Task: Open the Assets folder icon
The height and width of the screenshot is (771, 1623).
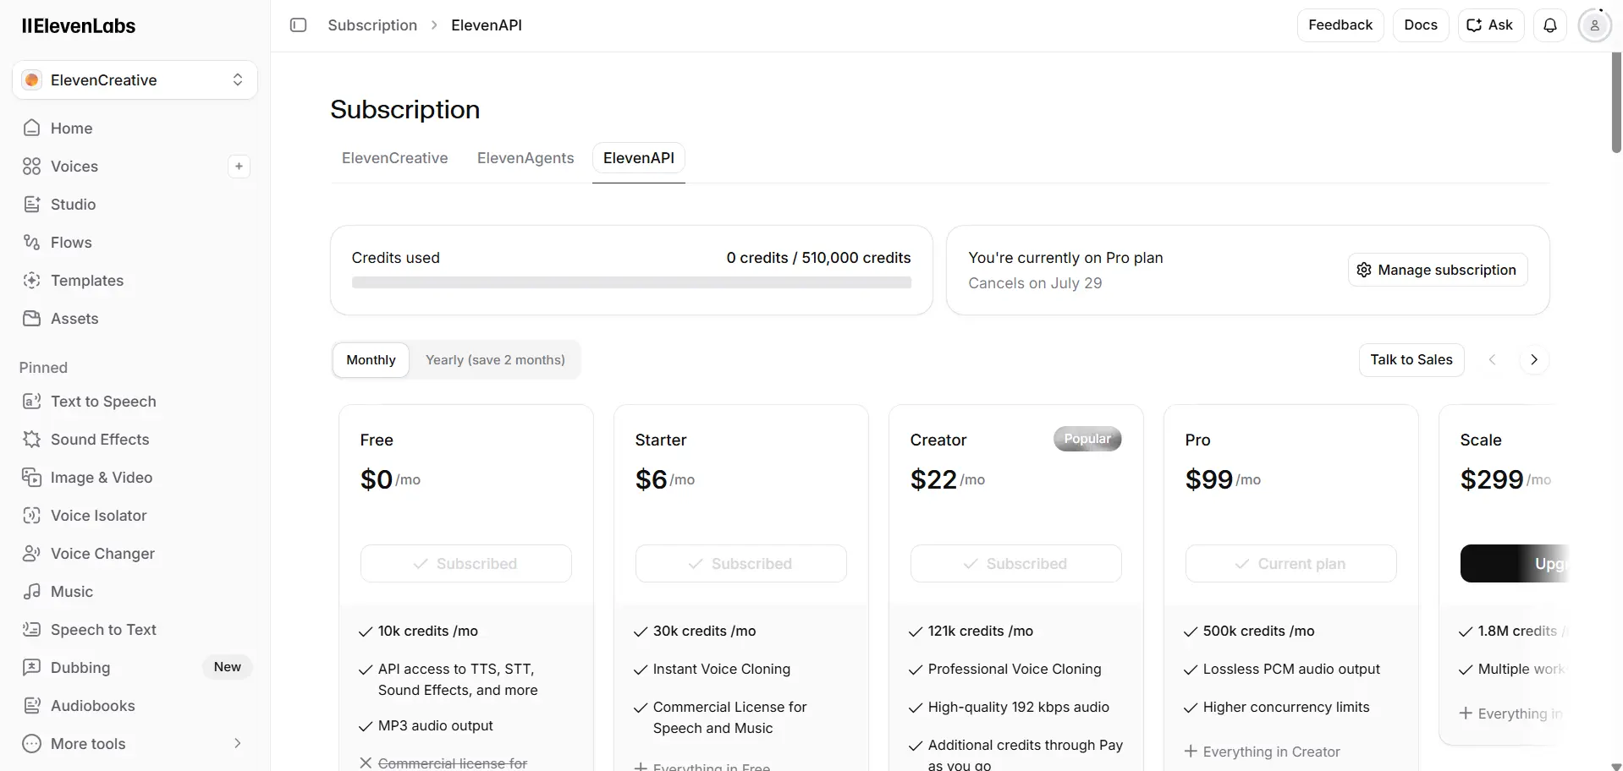Action: 32,319
